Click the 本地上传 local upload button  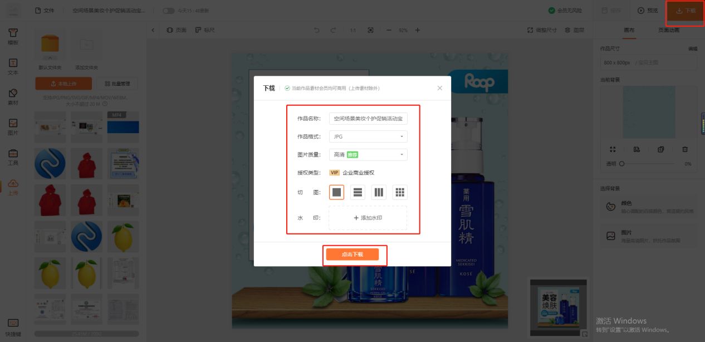click(63, 84)
